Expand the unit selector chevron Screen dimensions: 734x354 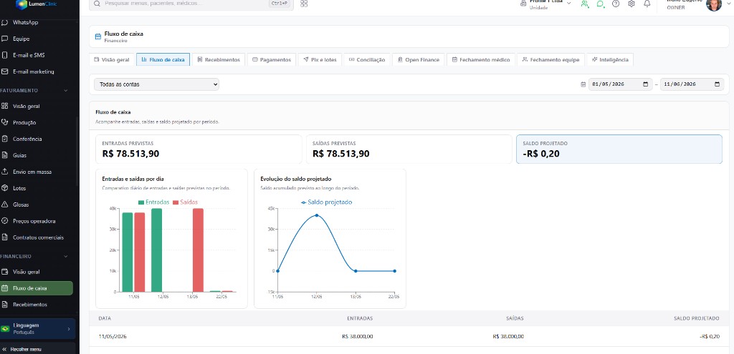[x=568, y=4]
